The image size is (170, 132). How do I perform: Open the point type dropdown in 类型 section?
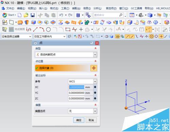pyautogui.click(x=95, y=55)
